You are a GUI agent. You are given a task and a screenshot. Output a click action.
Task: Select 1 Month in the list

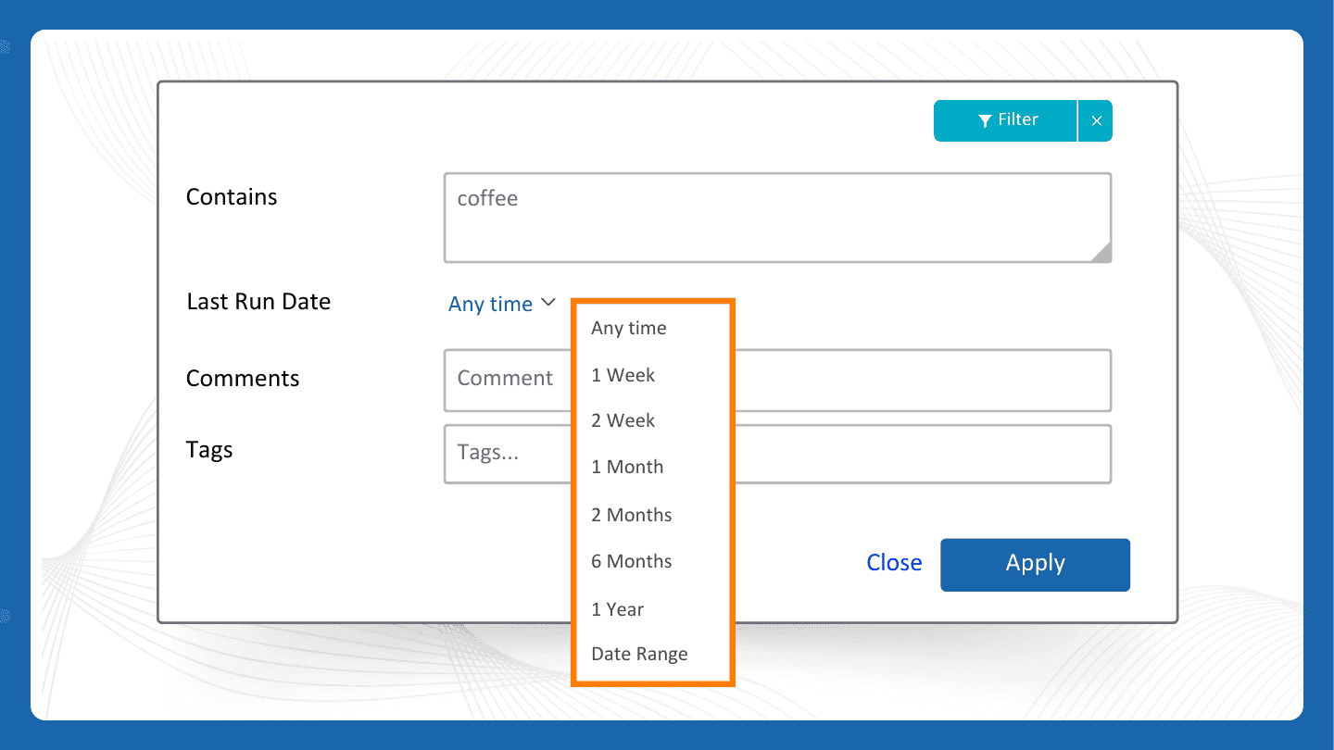point(627,467)
